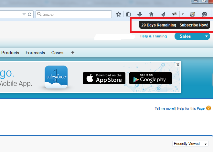Screen dimensions: 213x152
Task: Click the paper plane send icon
Action: point(163,14)
